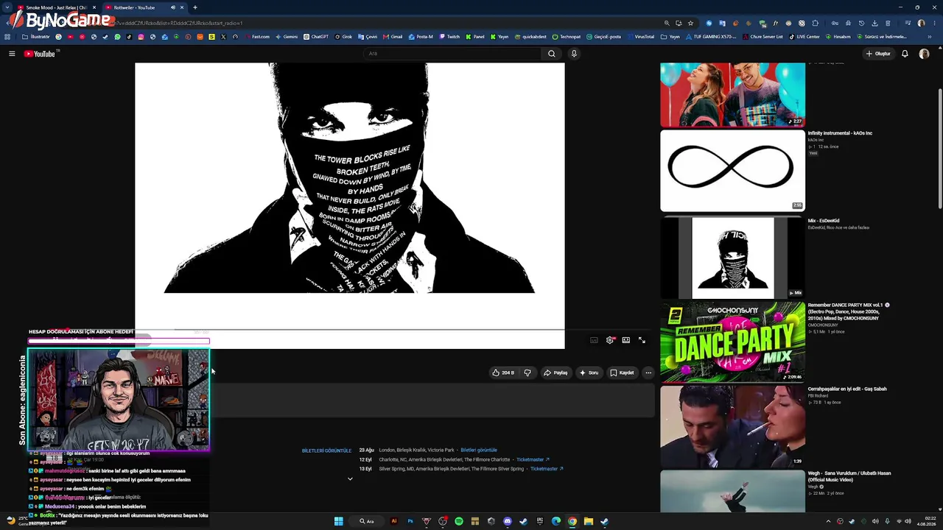Like the video with 204 B likes
943x530 pixels.
[504, 372]
